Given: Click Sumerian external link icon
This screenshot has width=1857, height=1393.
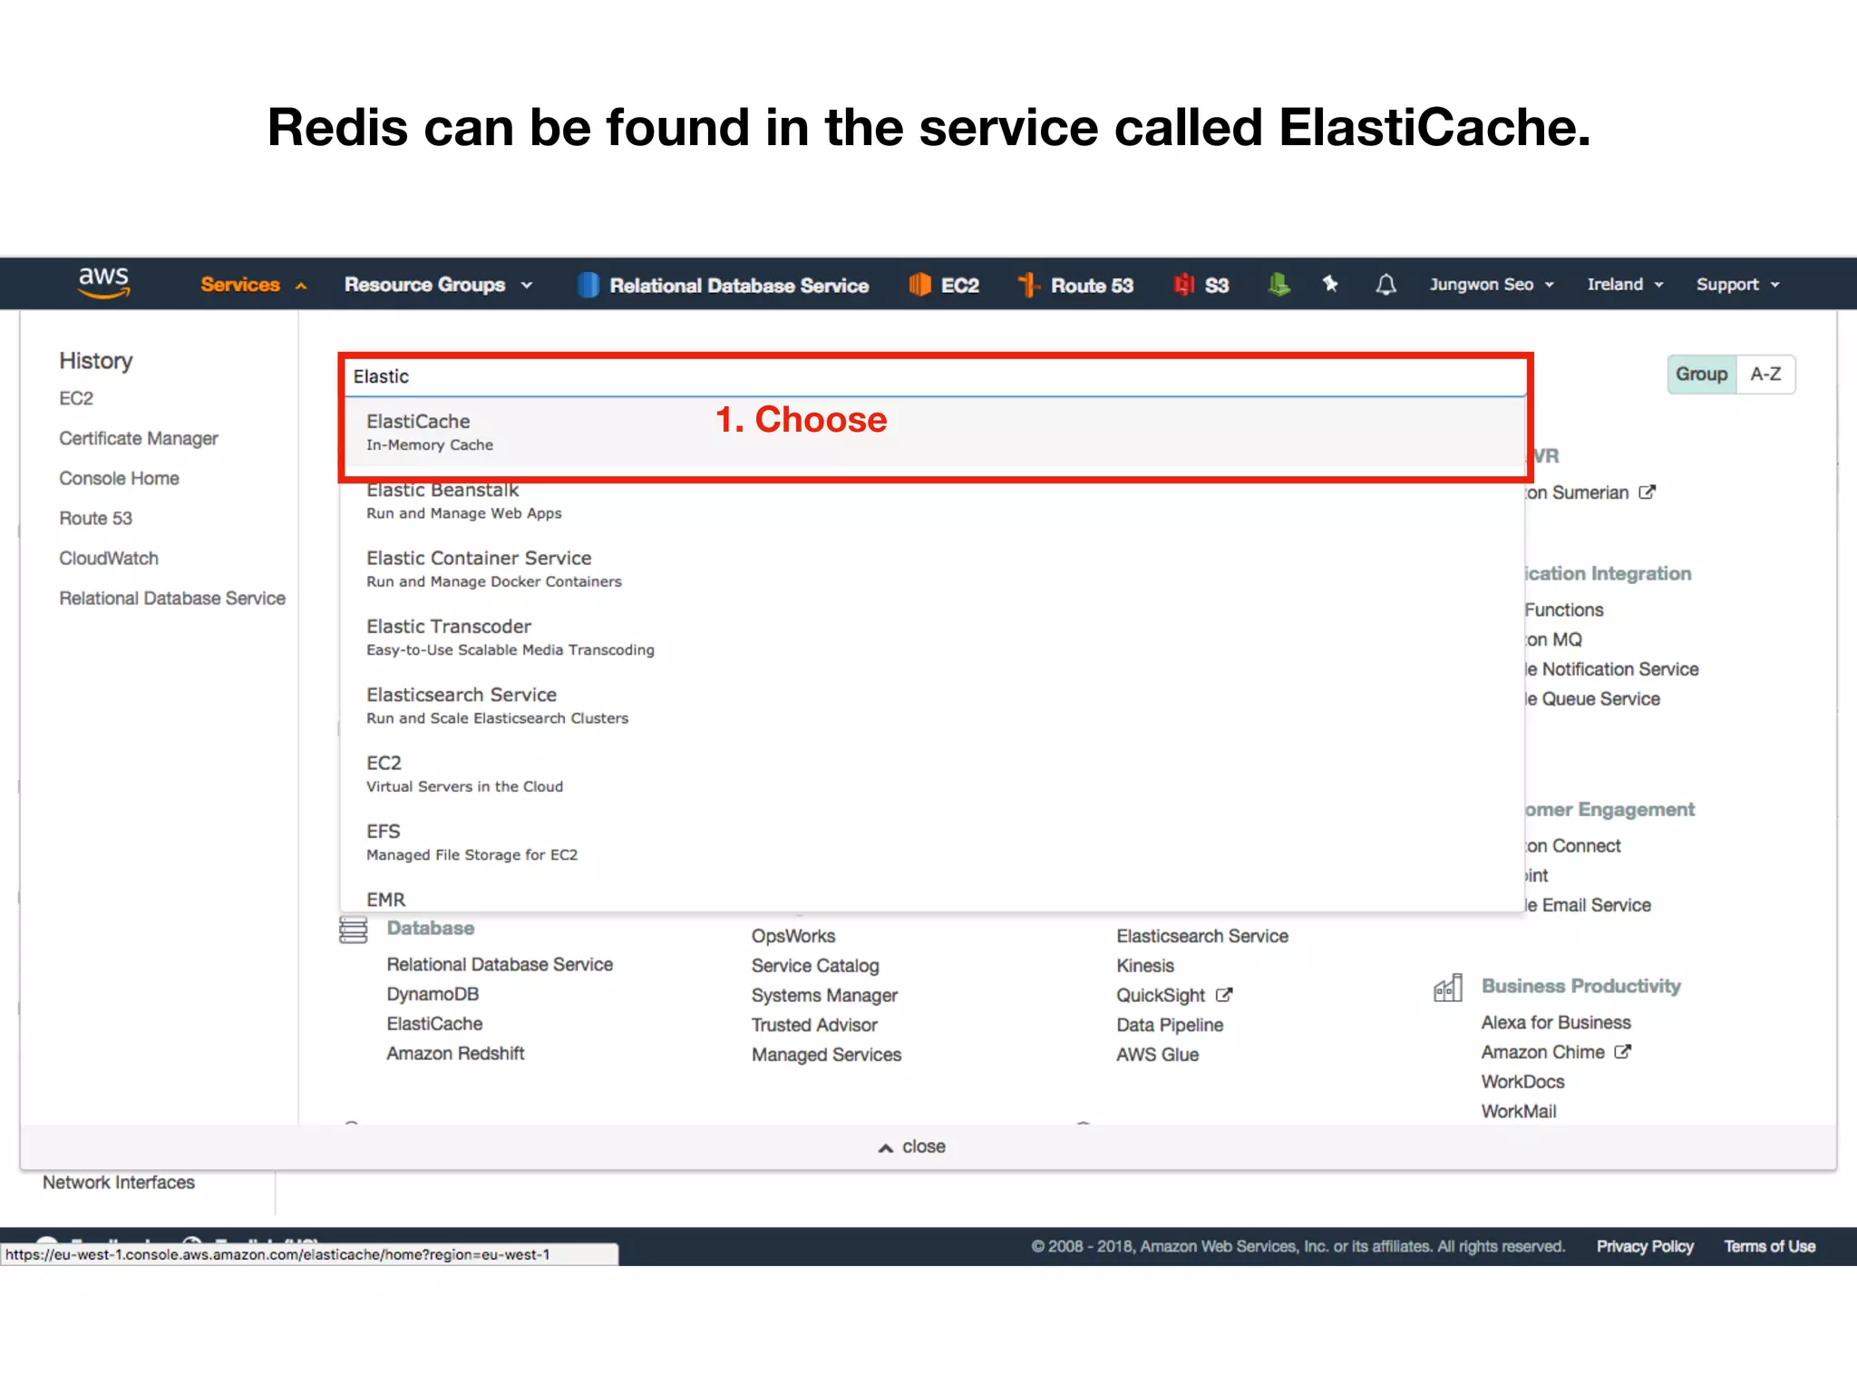Looking at the screenshot, I should pyautogui.click(x=1648, y=492).
